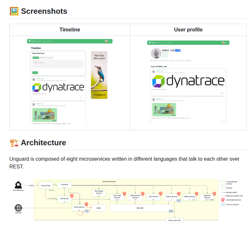Click the User/Attacker hooded figure icon
Viewport: 248px width, 229px height.
click(18, 185)
